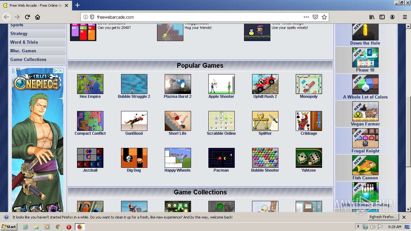Open the Windows Start menu
Viewport: 411px width, 231px height.
(9, 227)
